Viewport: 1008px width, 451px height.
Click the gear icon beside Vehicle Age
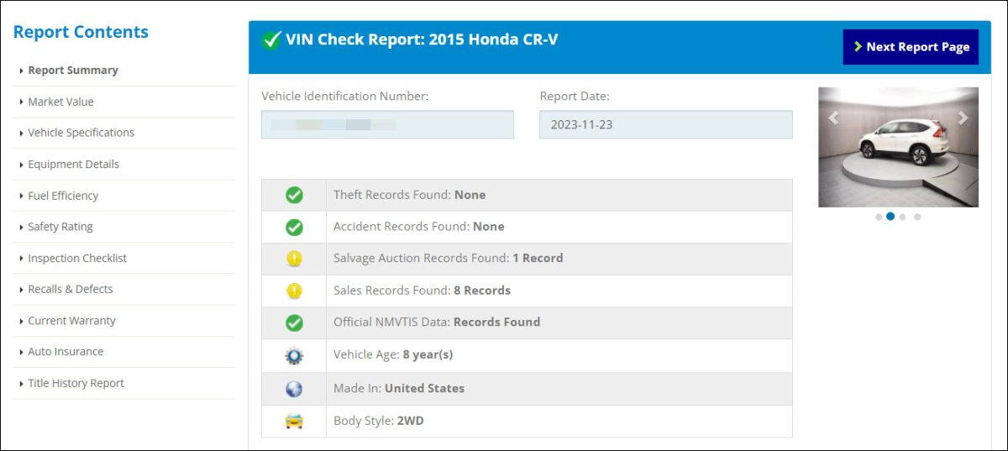coord(294,356)
